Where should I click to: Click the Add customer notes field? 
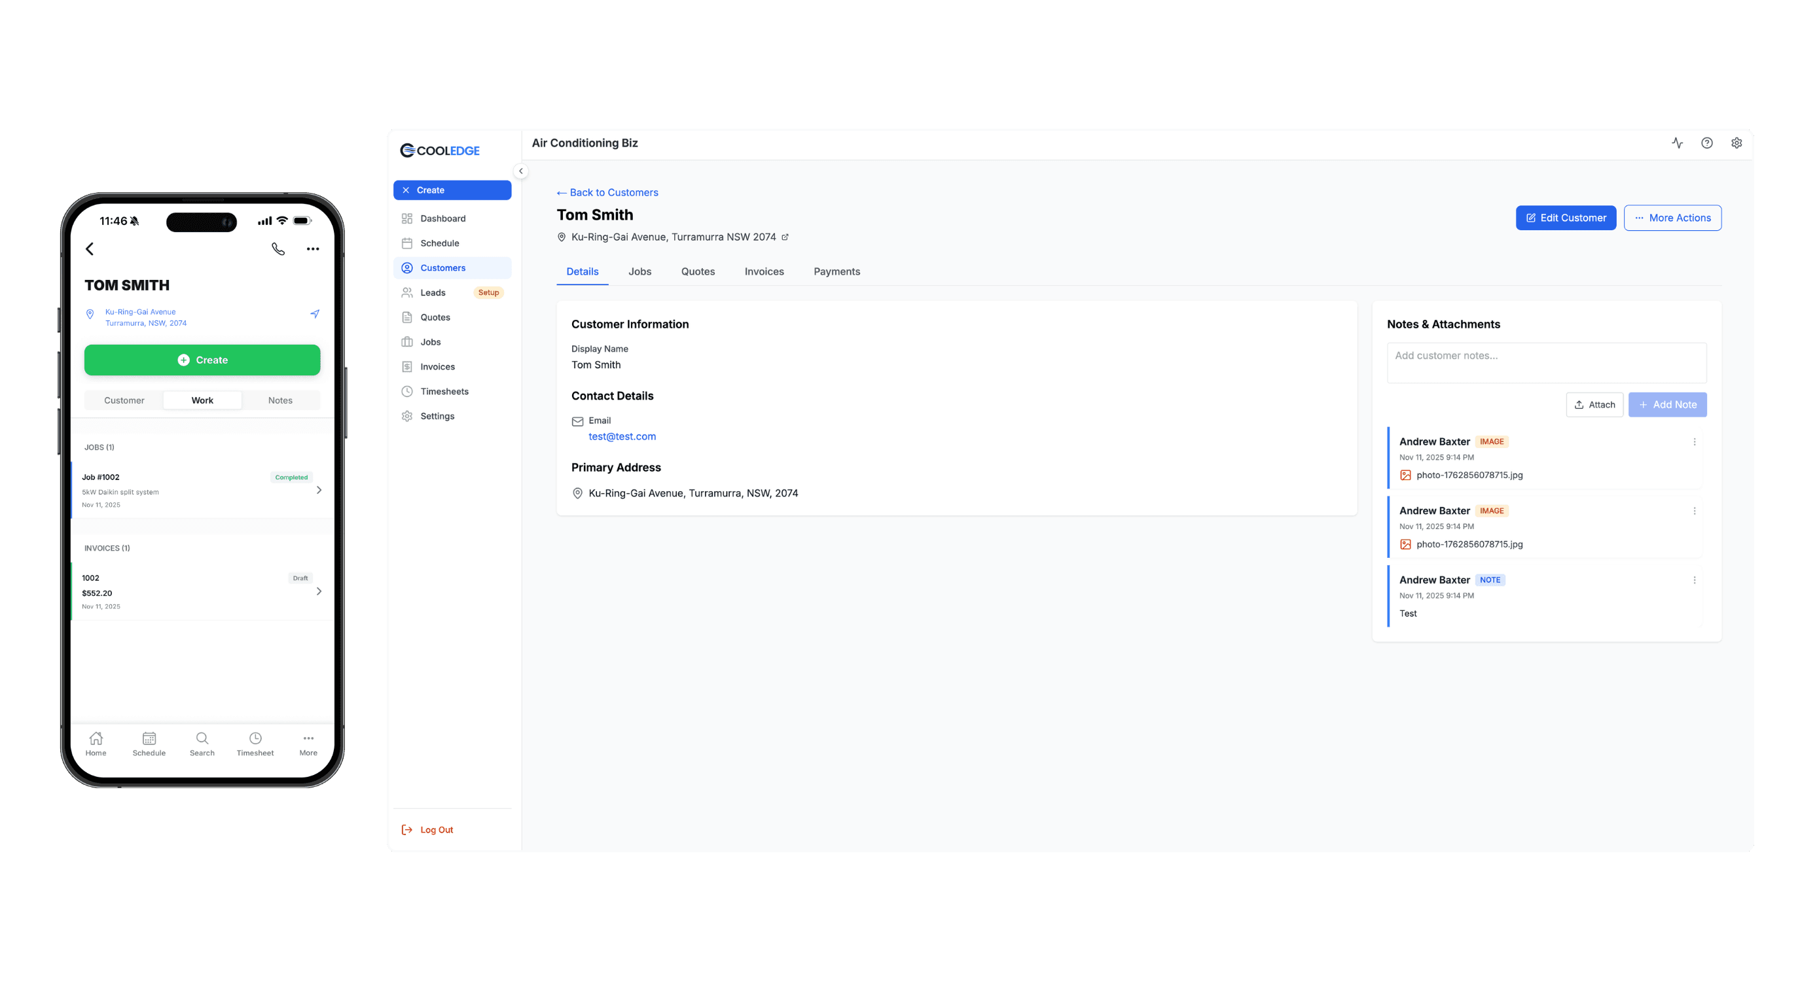pos(1545,362)
